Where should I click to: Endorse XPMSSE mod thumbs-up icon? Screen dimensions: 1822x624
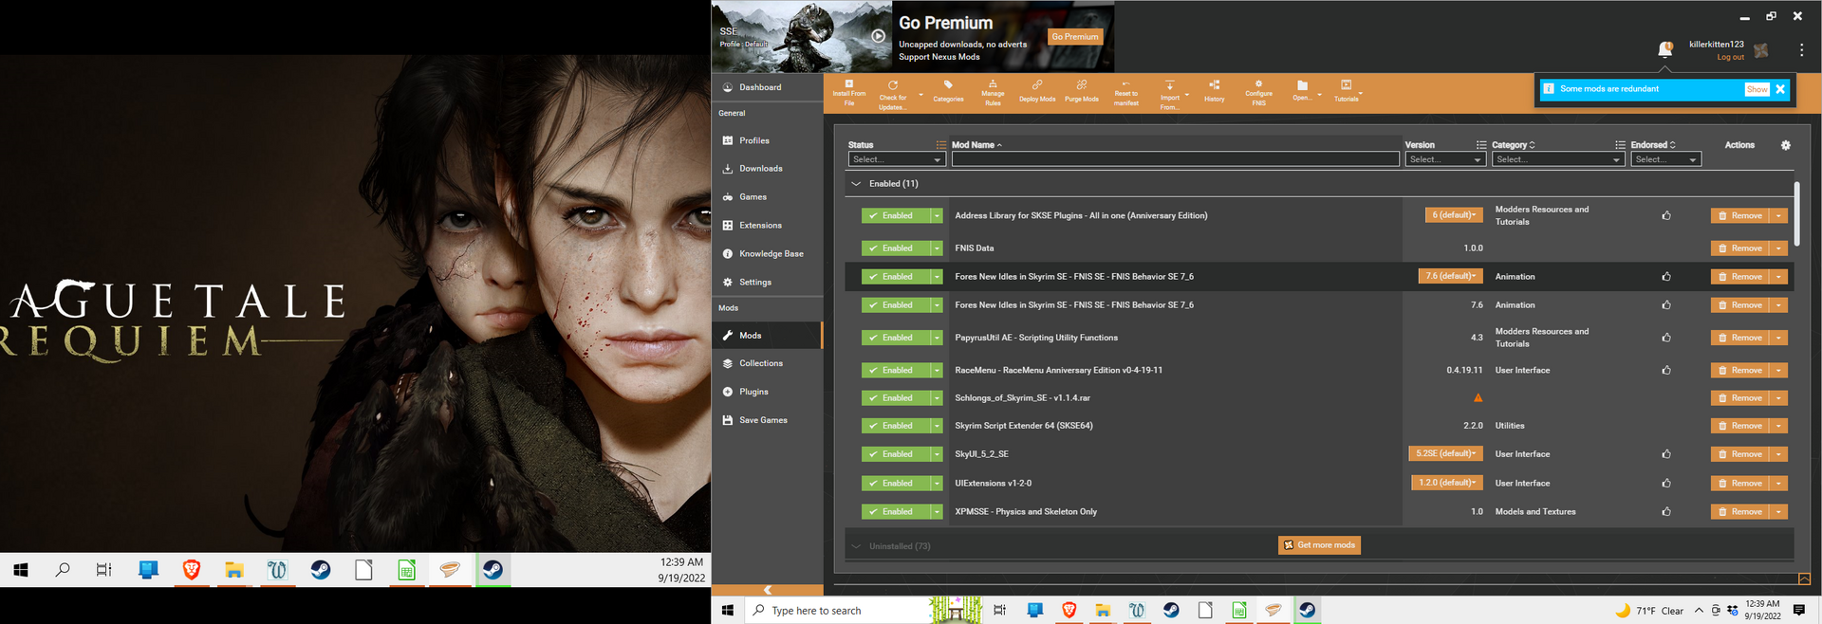1666,512
